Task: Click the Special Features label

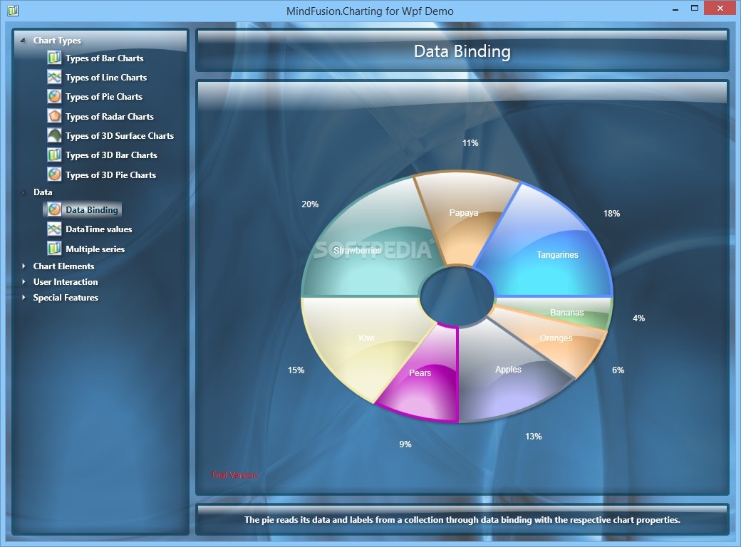Action: click(x=66, y=298)
